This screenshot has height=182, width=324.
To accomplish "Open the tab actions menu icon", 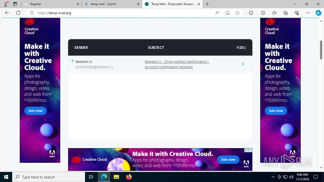I will coord(15,4).
